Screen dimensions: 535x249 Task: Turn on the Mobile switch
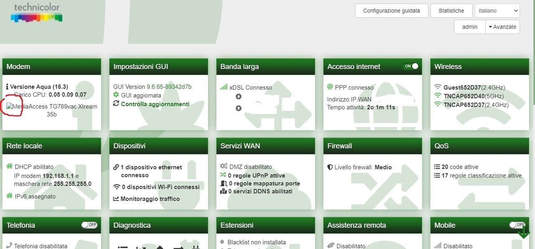pyautogui.click(x=517, y=225)
